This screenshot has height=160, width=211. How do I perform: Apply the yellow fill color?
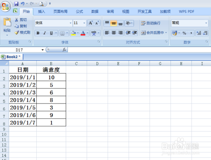(73, 33)
